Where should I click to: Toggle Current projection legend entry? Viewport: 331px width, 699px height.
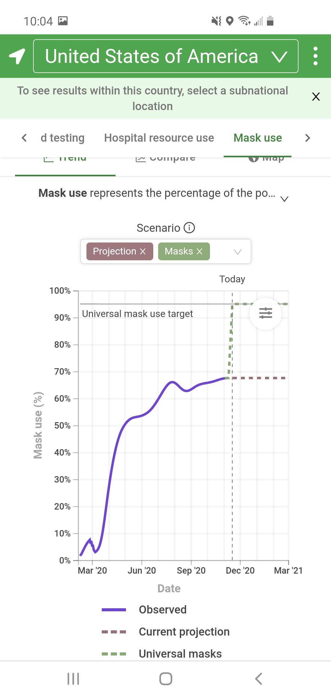tap(165, 632)
